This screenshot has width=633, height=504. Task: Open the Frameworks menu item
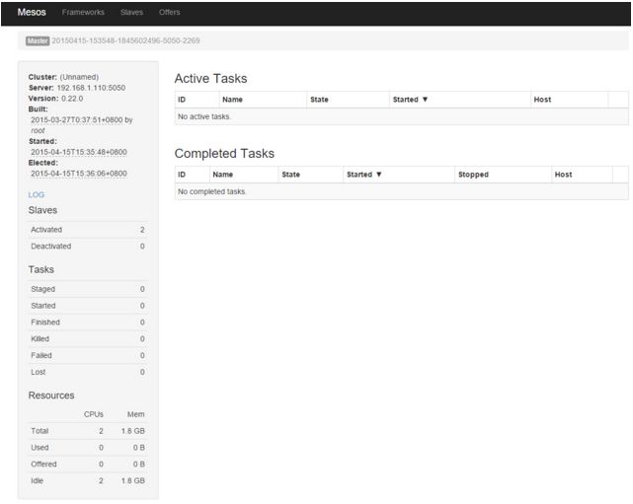[x=83, y=12]
